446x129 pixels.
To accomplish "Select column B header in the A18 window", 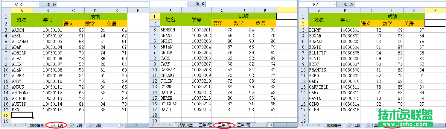I will (x=48, y=10).
